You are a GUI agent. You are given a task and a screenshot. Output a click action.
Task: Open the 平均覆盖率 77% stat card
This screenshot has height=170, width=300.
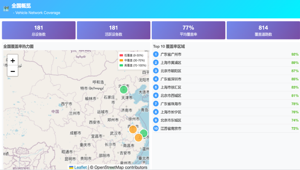coord(188,30)
